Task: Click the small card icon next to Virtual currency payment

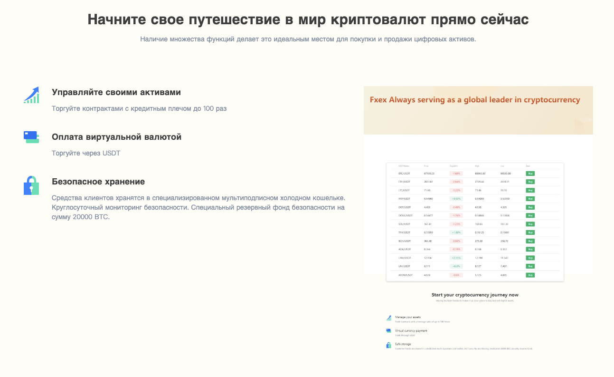Action: 389,331
